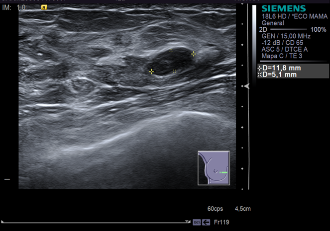Select the upper x caliper on the lesion

coord(171,50)
